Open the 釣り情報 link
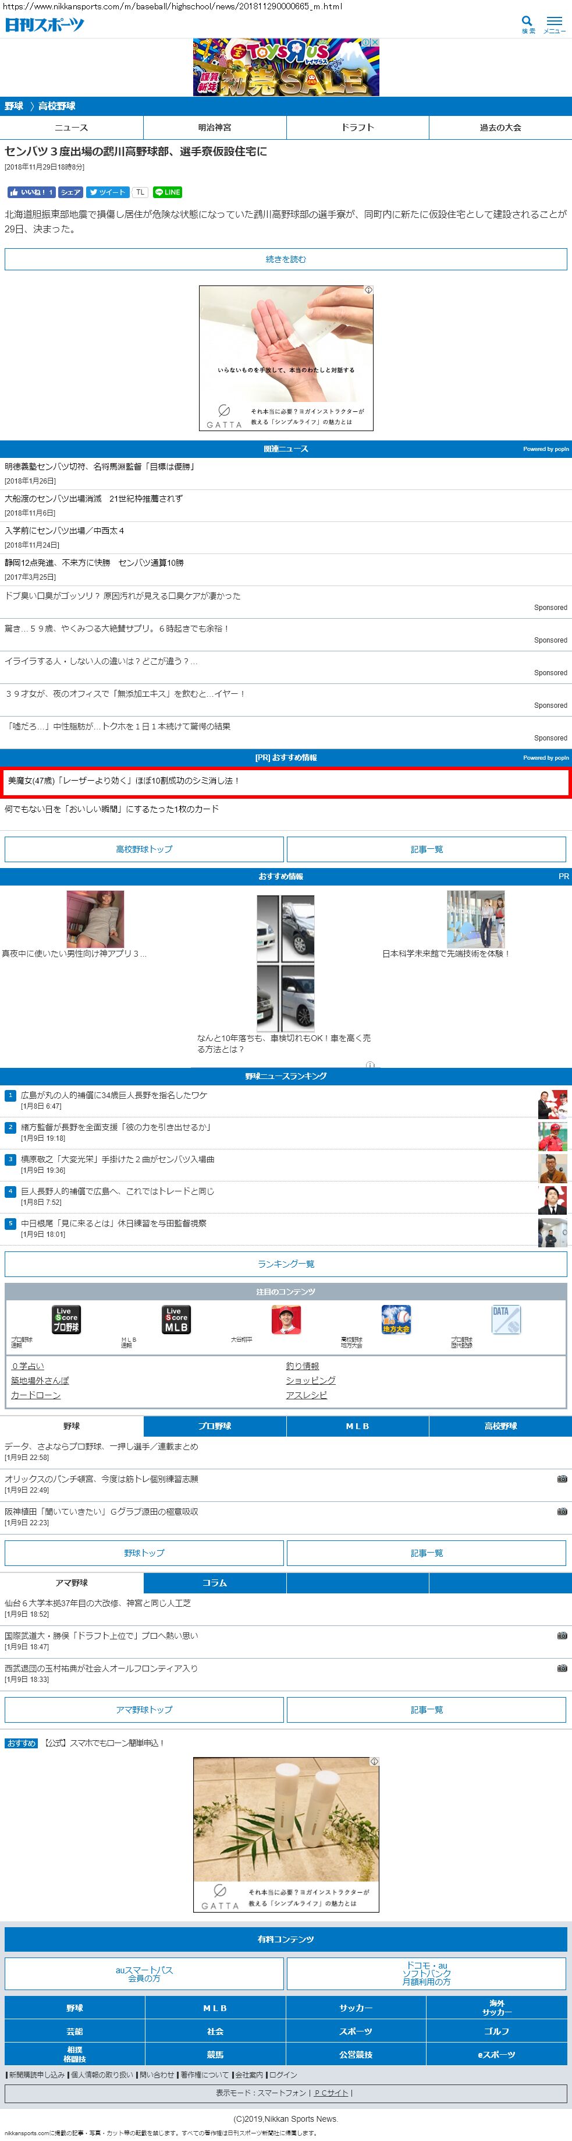Viewport: 572px width, 2141px height. [x=302, y=1366]
